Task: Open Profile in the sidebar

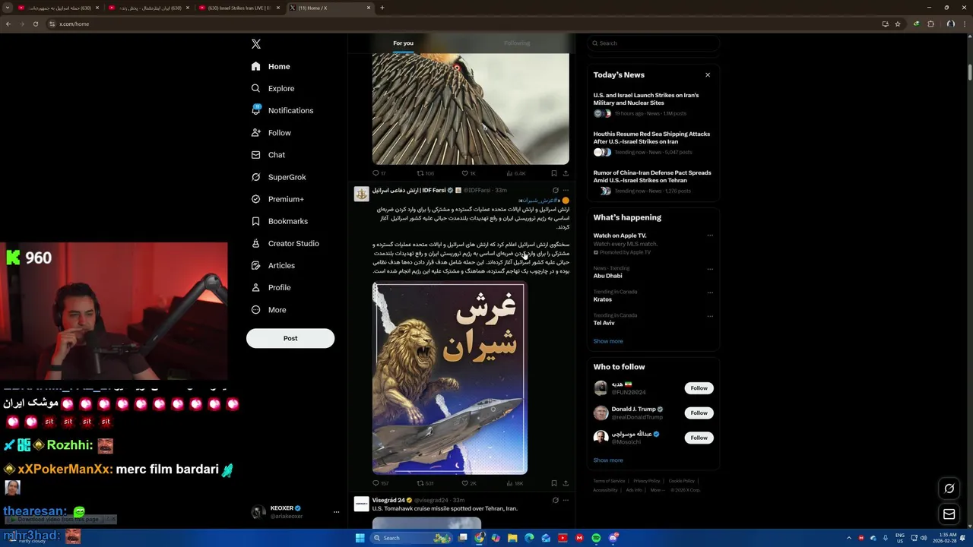Action: coord(271,288)
